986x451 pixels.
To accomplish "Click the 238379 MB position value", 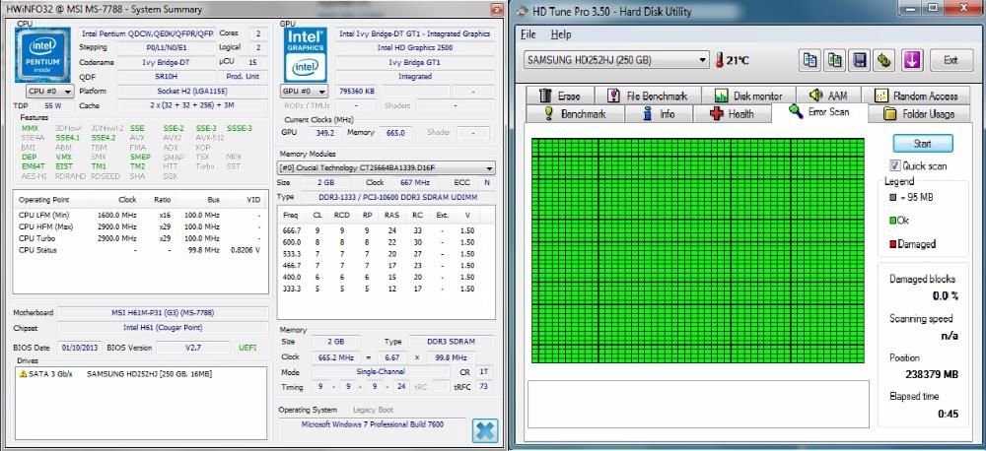I will click(x=932, y=375).
